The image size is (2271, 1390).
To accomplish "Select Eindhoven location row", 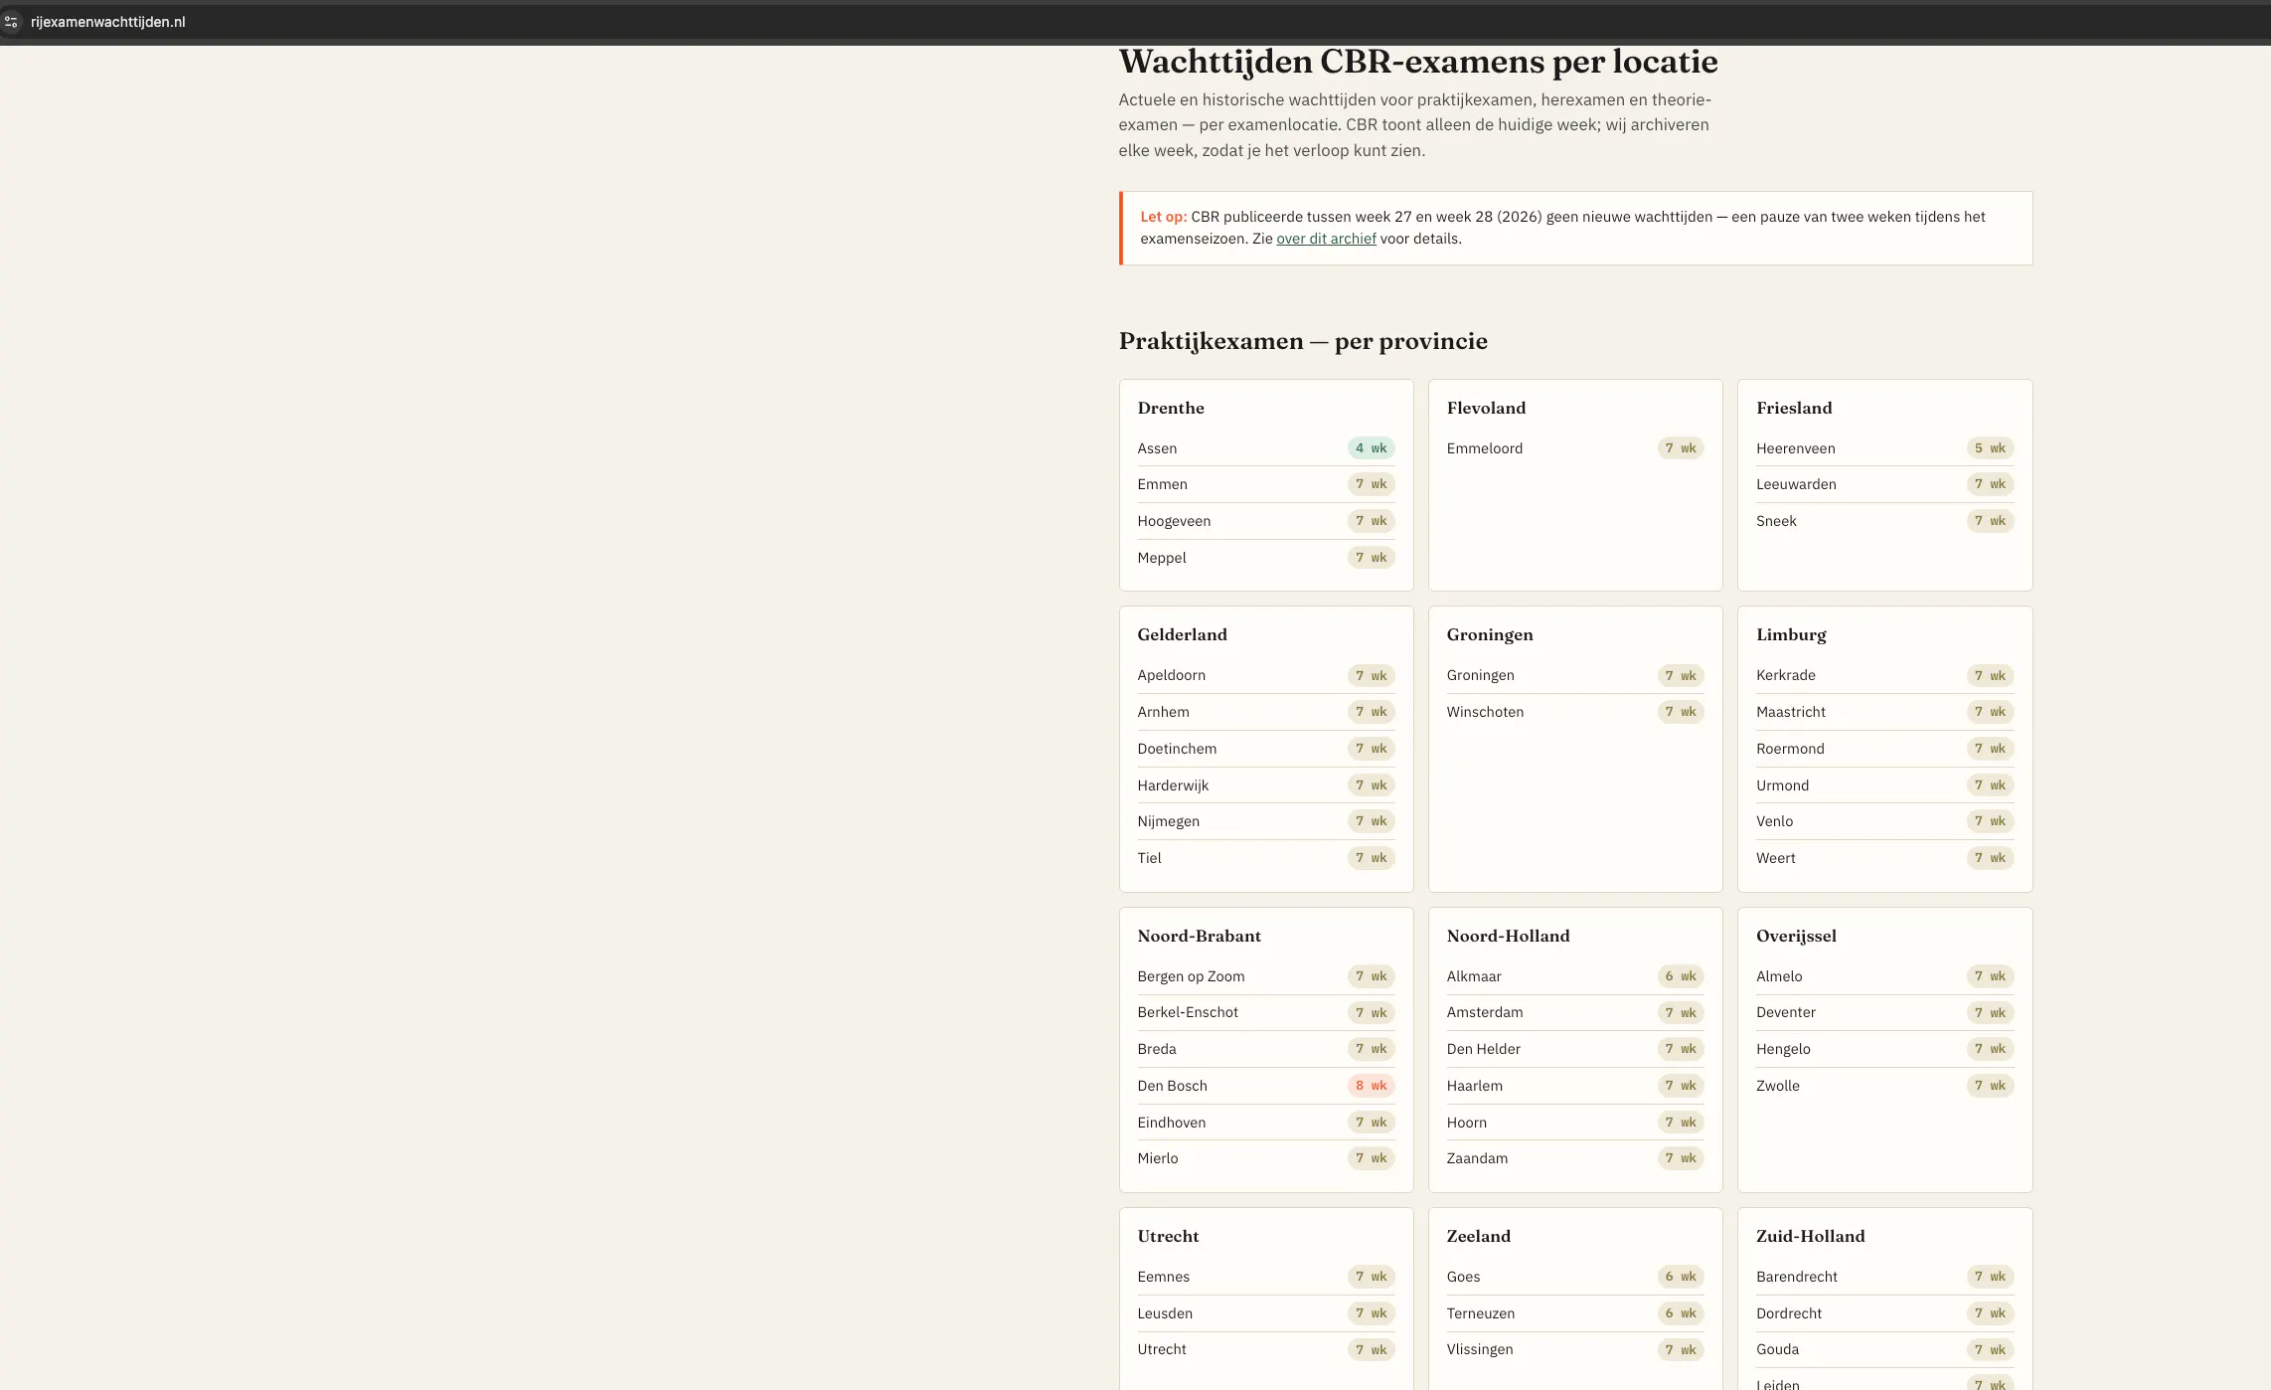I will coord(1265,1123).
